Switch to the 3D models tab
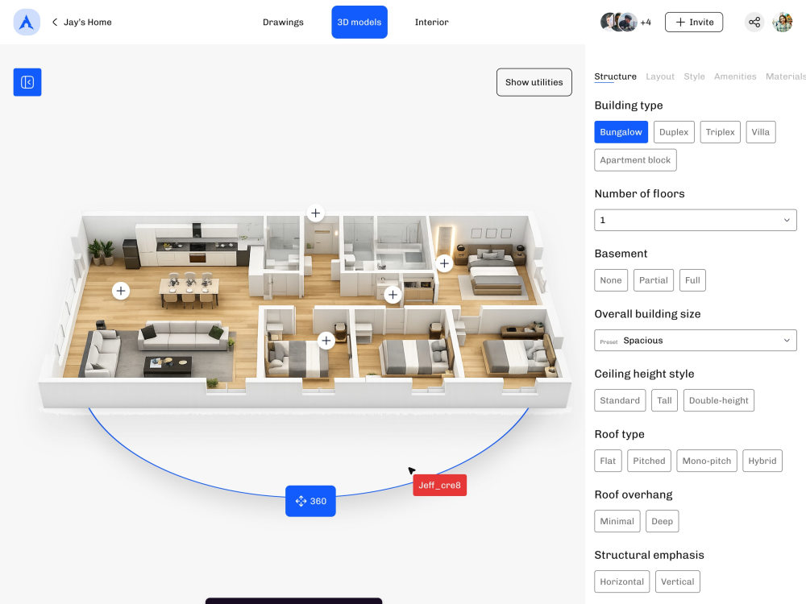Viewport: 806px width, 604px height. tap(359, 22)
